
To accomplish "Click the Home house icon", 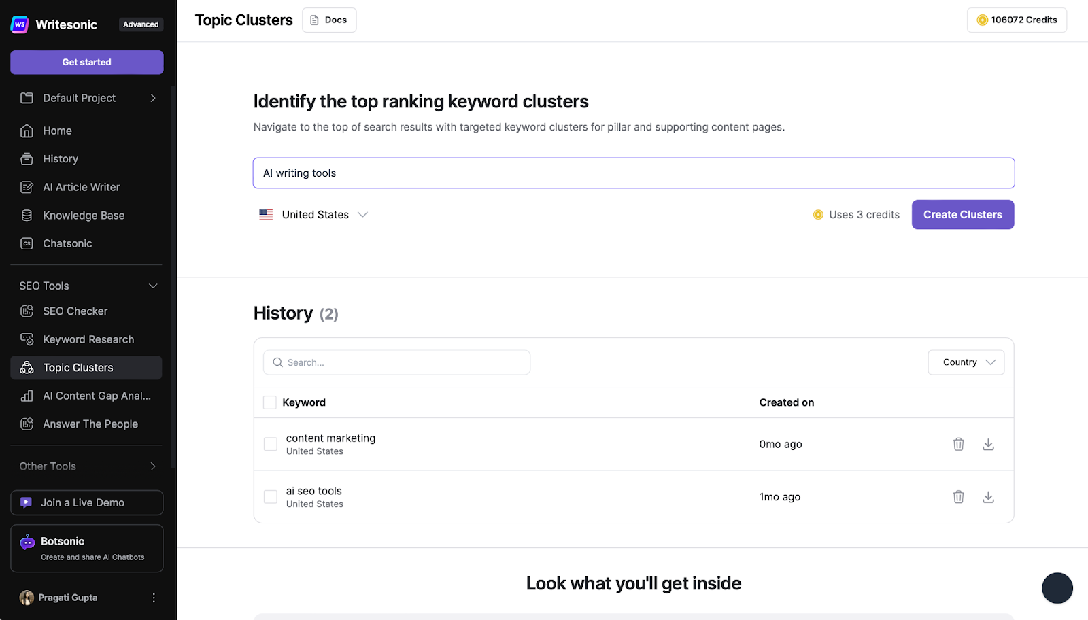I will (27, 131).
